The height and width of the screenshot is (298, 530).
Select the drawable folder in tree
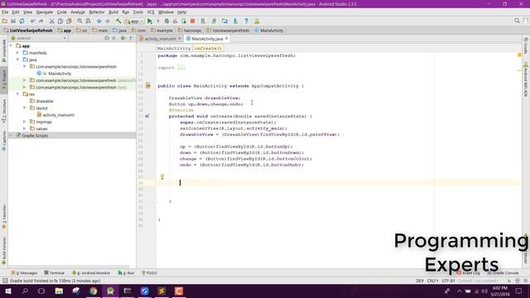pyautogui.click(x=41, y=101)
